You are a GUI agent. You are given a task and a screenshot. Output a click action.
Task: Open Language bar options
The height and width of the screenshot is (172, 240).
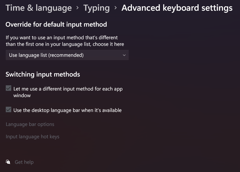(30, 124)
